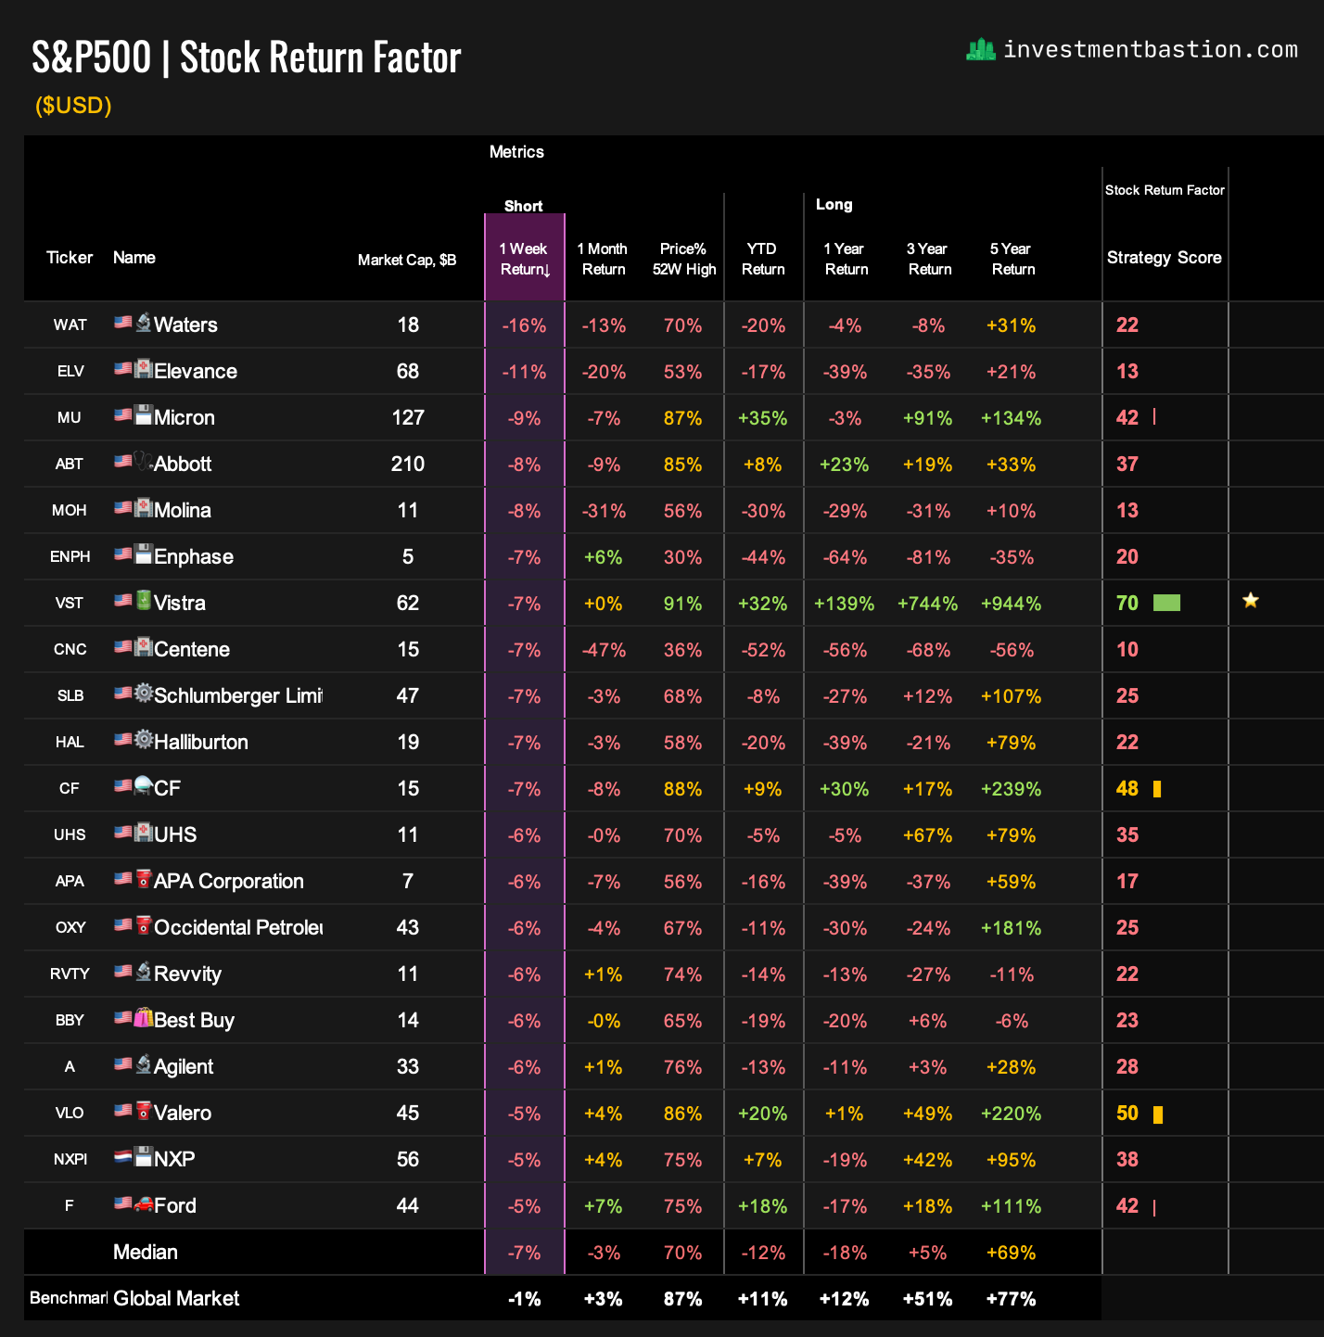
Task: Click the shopping bags icon beside Best Buy
Action: (x=144, y=1018)
